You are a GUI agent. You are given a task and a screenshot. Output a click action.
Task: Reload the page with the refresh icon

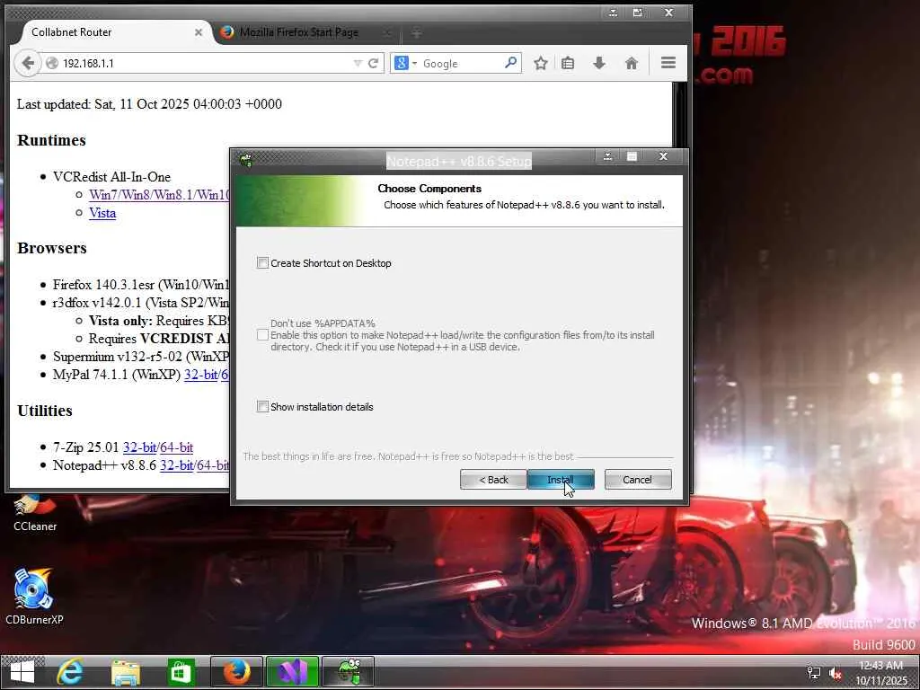[x=373, y=63]
